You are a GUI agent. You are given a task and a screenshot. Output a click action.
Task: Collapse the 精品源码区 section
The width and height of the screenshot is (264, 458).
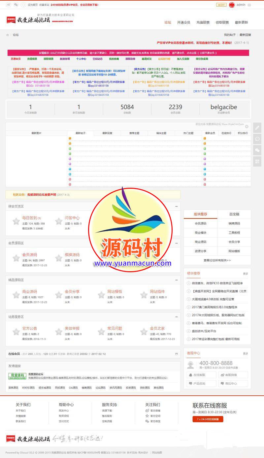tap(177, 280)
